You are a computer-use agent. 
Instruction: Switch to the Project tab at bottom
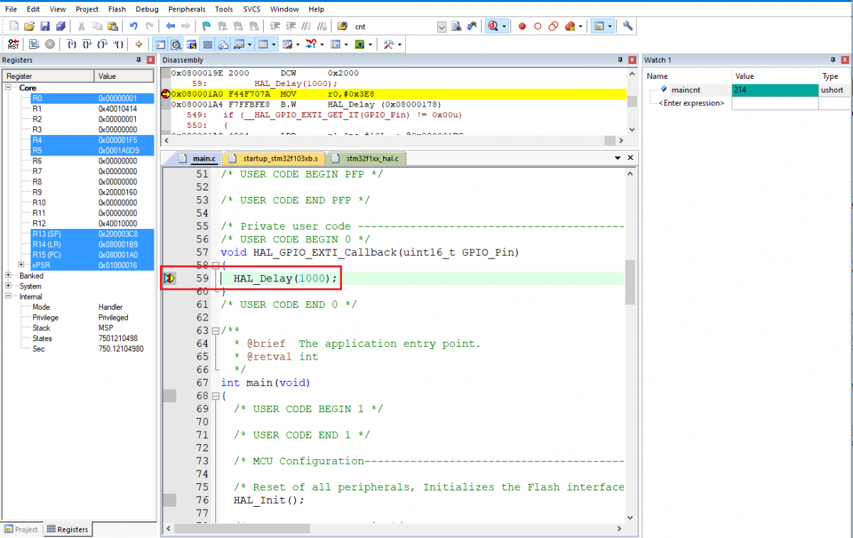click(21, 529)
